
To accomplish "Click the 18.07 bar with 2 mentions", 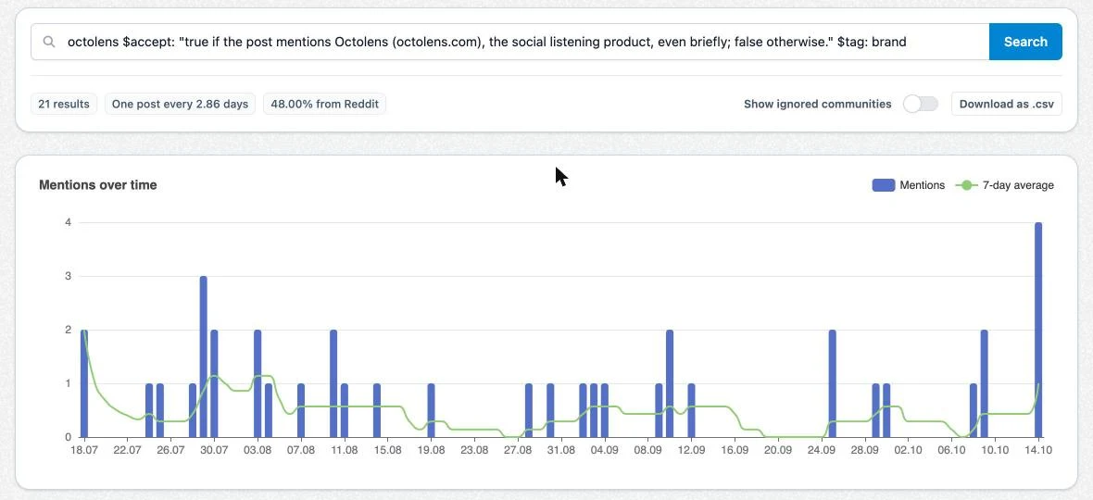I will coord(84,383).
